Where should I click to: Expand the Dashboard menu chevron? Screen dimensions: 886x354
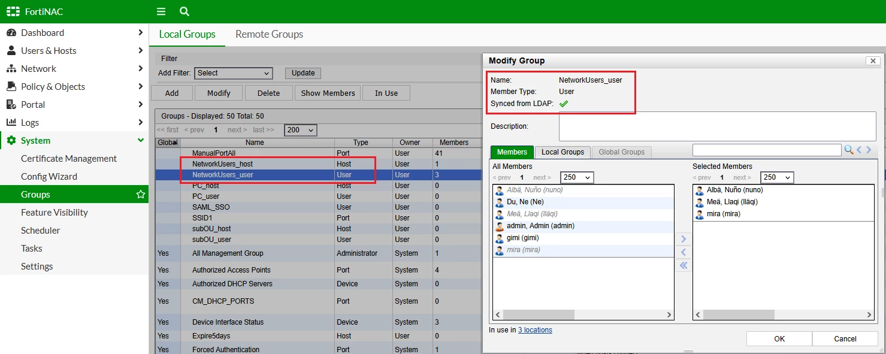pos(140,33)
